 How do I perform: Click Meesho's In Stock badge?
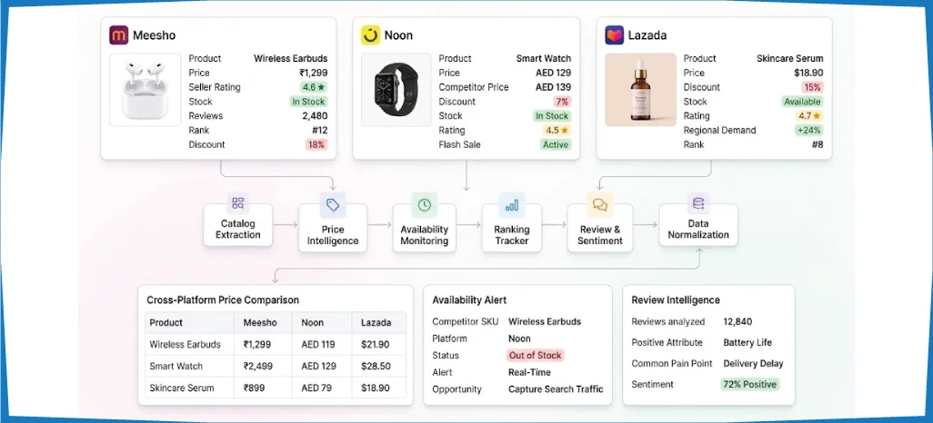point(308,102)
